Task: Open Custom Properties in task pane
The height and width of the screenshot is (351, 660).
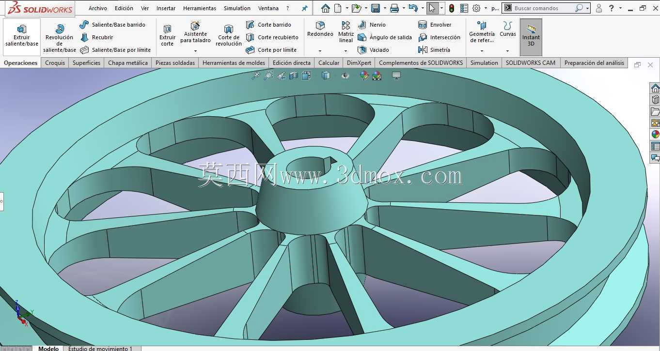Action: tap(655, 146)
